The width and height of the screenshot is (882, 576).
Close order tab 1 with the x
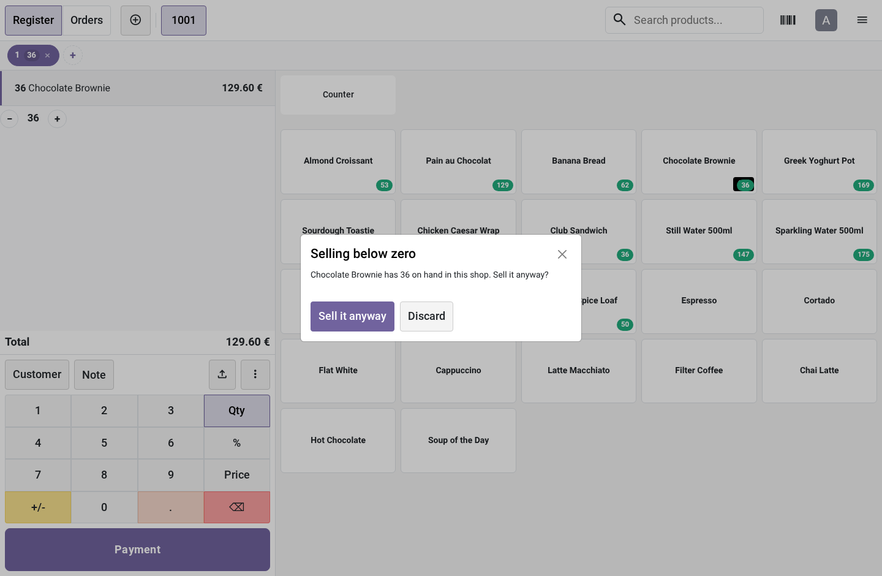(x=47, y=55)
